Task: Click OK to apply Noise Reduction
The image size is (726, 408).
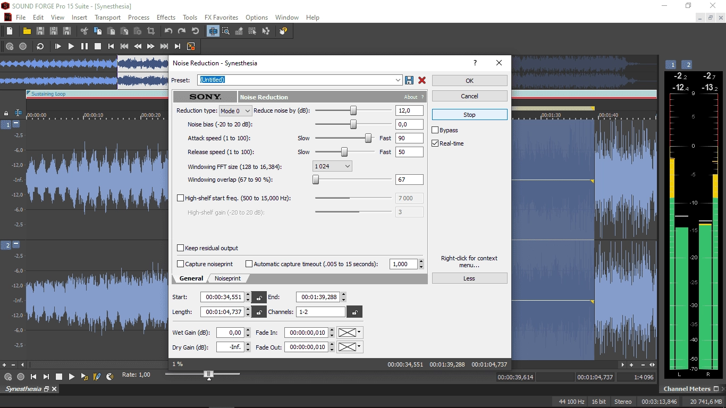Action: [x=469, y=81]
